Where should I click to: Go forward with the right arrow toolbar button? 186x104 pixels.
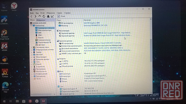pos(36,16)
